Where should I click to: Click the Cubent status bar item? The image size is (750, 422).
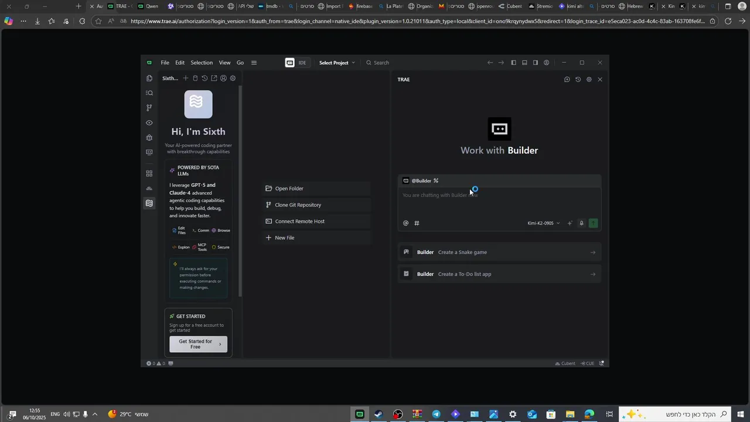565,364
